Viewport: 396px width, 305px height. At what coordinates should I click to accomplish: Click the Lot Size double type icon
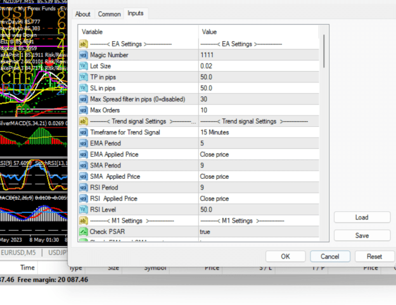[84, 66]
